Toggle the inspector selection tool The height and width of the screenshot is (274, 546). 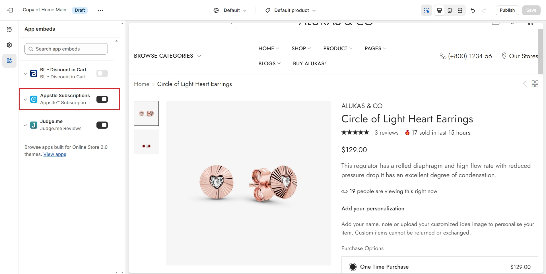coord(426,10)
